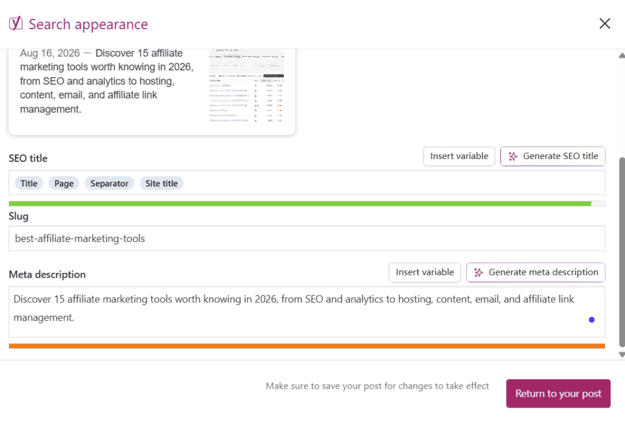Viewport: 625px width, 421px height.
Task: Select the Site title variable chip
Action: click(161, 183)
